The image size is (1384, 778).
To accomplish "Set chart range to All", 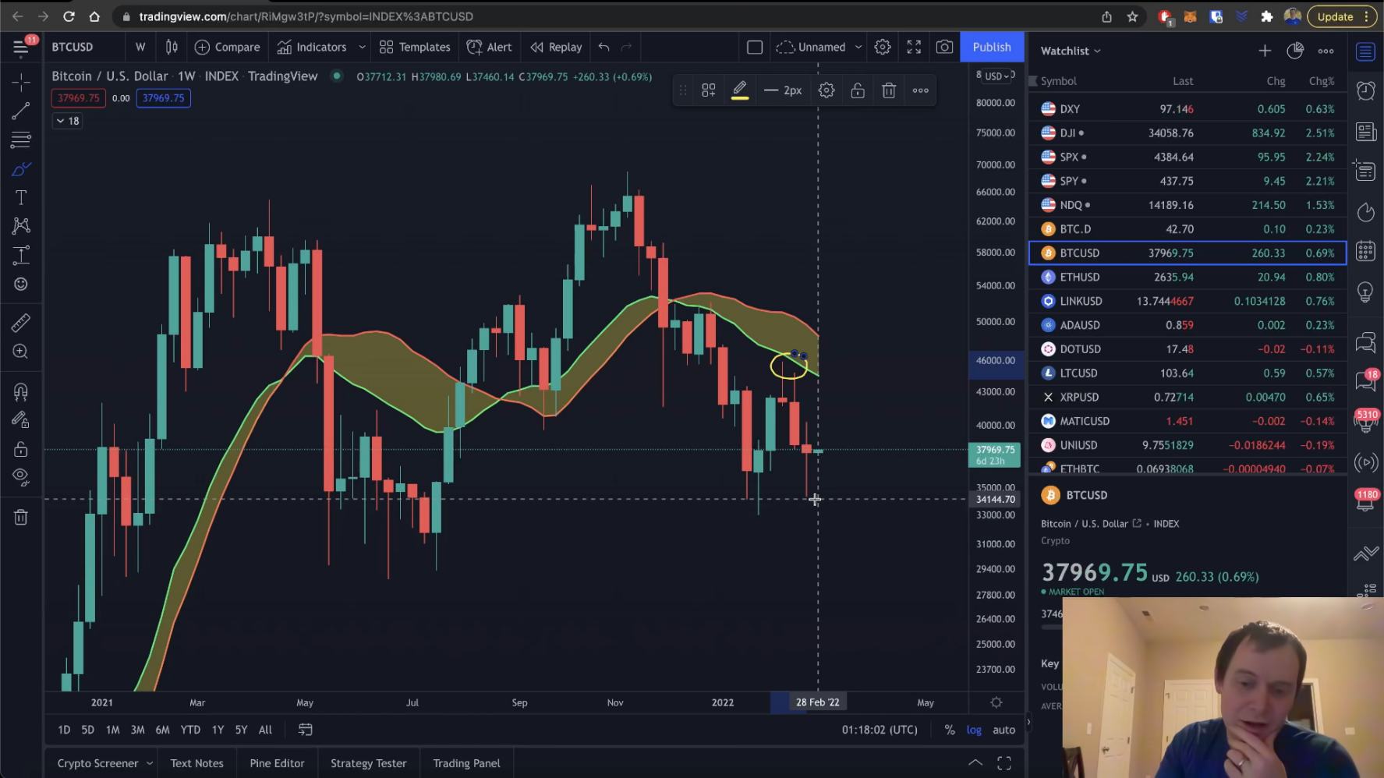I will [x=265, y=730].
